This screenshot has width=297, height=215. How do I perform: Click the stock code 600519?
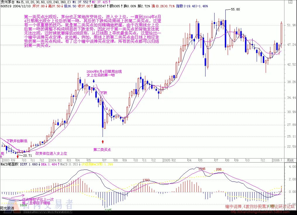(6, 6)
